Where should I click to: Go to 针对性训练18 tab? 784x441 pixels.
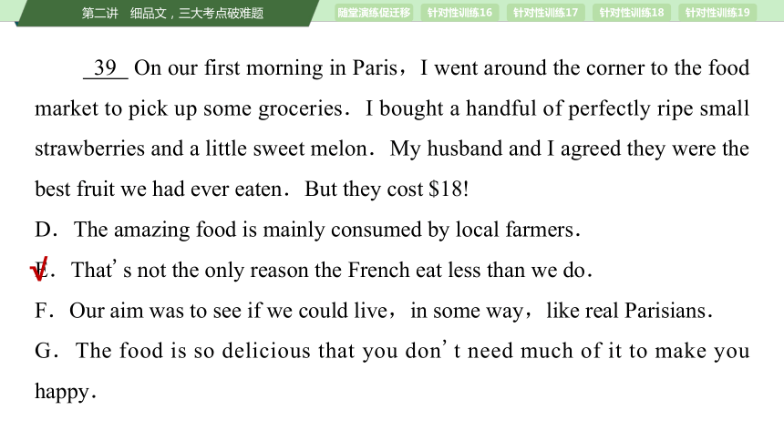pyautogui.click(x=632, y=13)
